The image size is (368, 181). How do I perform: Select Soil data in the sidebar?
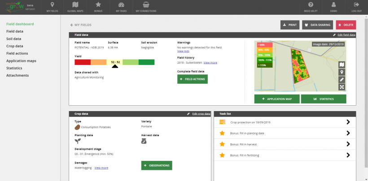click(13, 39)
